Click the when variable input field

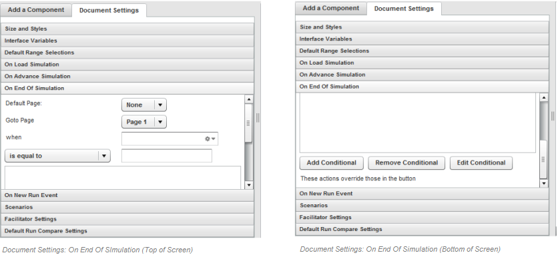point(170,139)
